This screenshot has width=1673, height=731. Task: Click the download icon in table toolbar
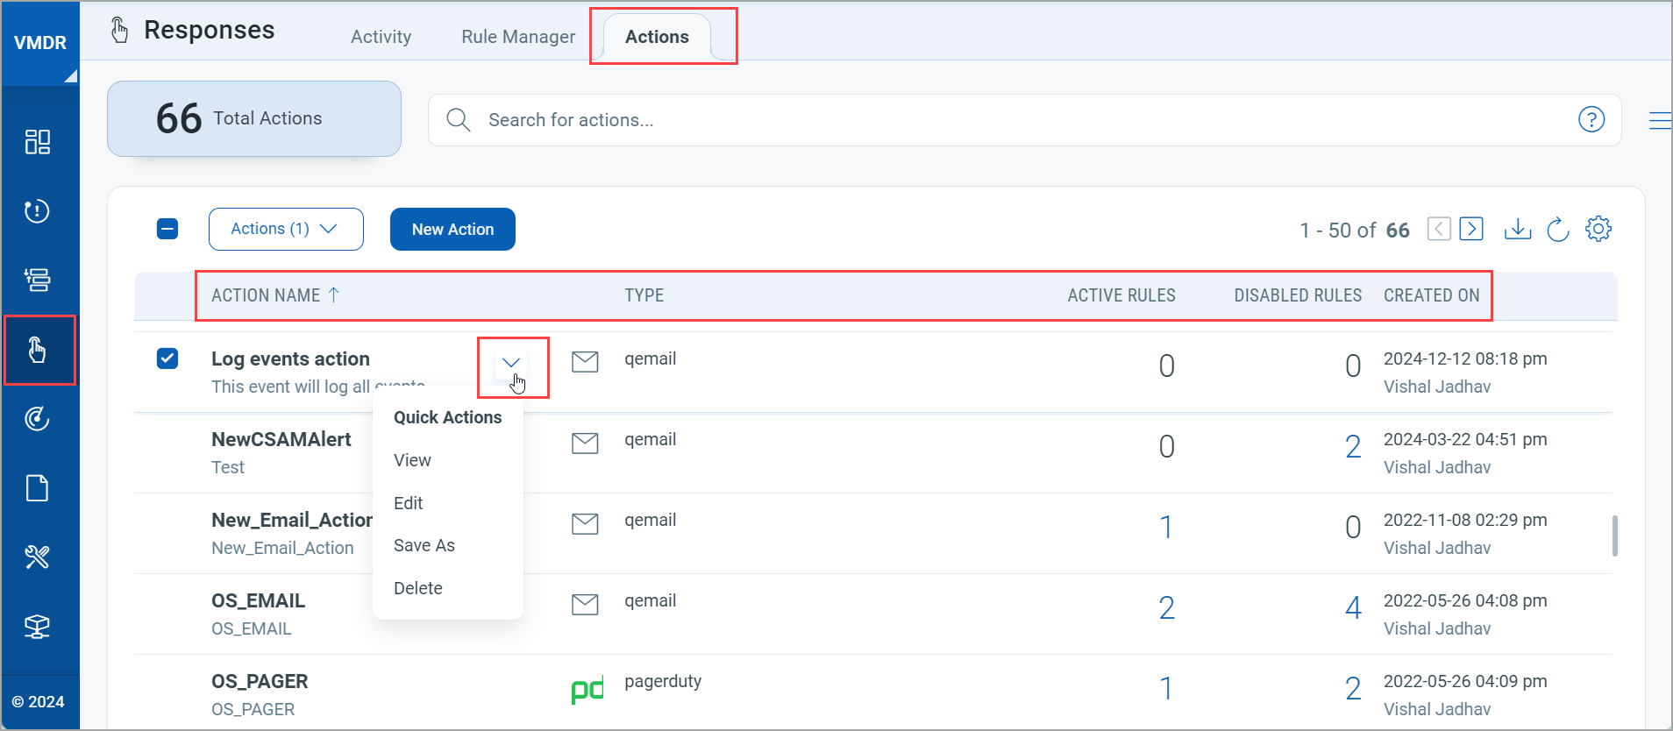point(1517,230)
